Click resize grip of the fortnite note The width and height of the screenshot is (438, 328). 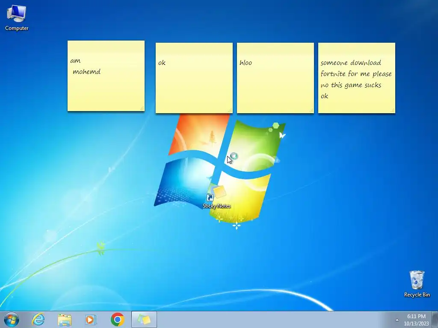(x=393, y=111)
